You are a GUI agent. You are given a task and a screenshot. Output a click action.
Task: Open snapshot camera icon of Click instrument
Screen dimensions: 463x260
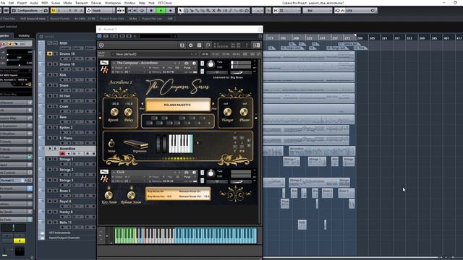[x=187, y=172]
